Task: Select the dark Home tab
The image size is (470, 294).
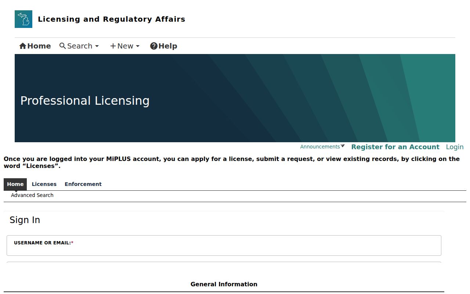Action: [15, 184]
